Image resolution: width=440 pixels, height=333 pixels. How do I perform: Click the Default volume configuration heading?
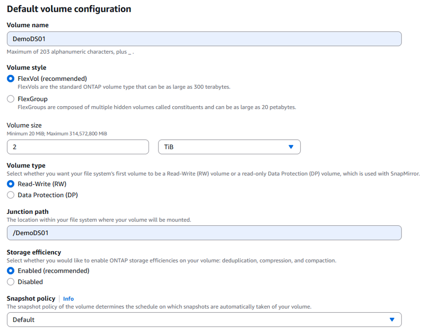[69, 9]
